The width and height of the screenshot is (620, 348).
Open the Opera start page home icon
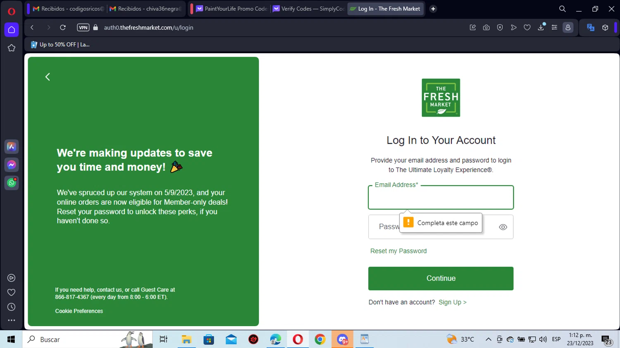(12, 30)
